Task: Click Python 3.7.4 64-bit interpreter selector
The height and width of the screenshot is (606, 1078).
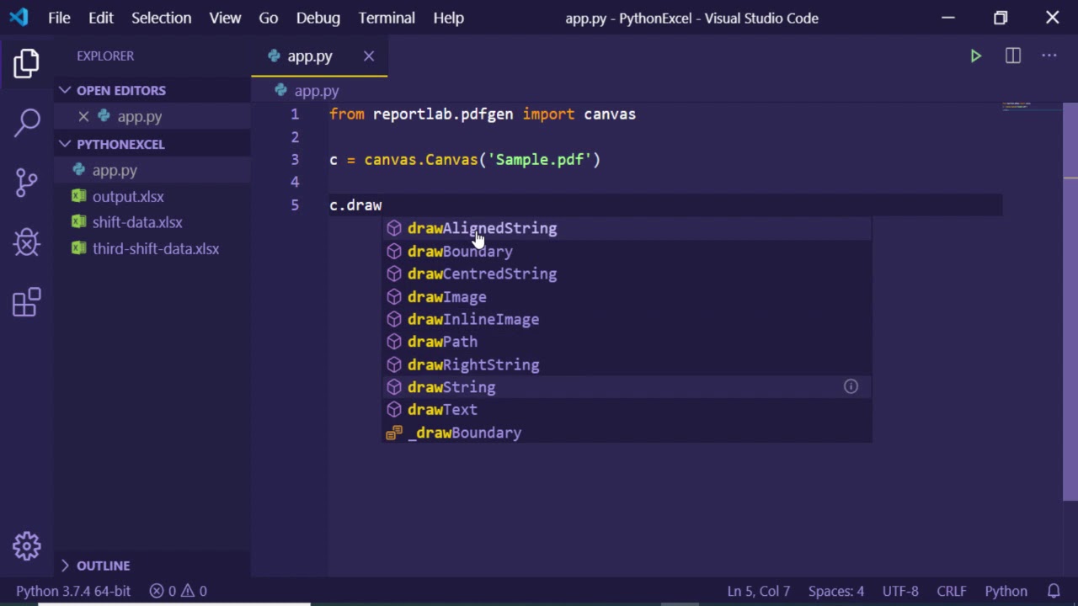Action: tap(73, 591)
